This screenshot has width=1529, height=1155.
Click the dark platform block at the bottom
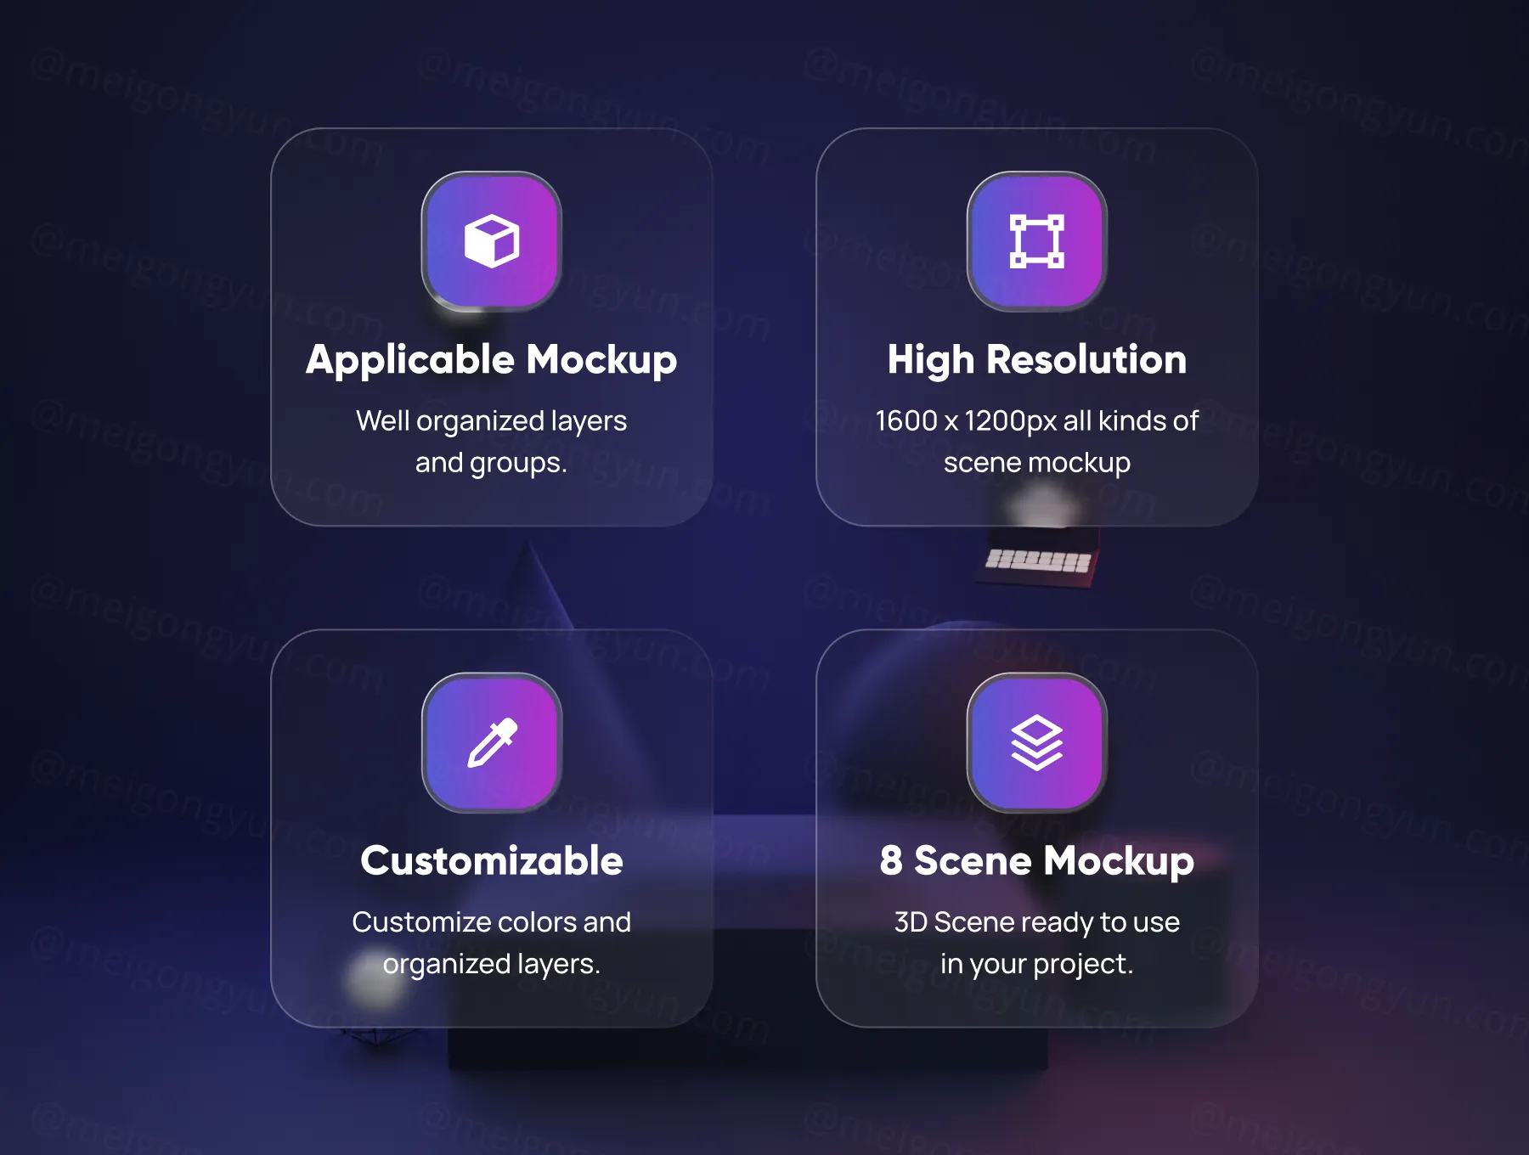pyautogui.click(x=748, y=1053)
